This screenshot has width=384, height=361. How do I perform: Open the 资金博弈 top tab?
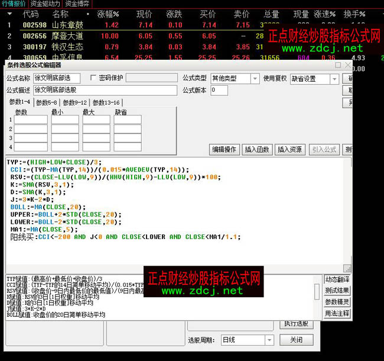pyautogui.click(x=77, y=4)
